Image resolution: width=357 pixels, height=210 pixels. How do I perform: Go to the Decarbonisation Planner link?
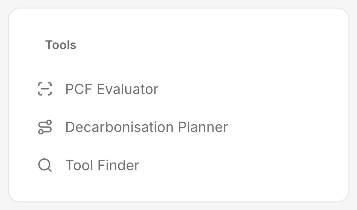click(147, 127)
